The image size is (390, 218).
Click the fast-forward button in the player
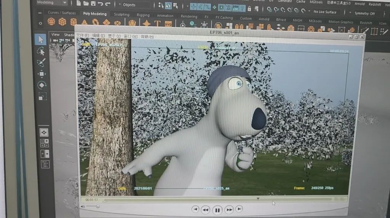(229, 209)
